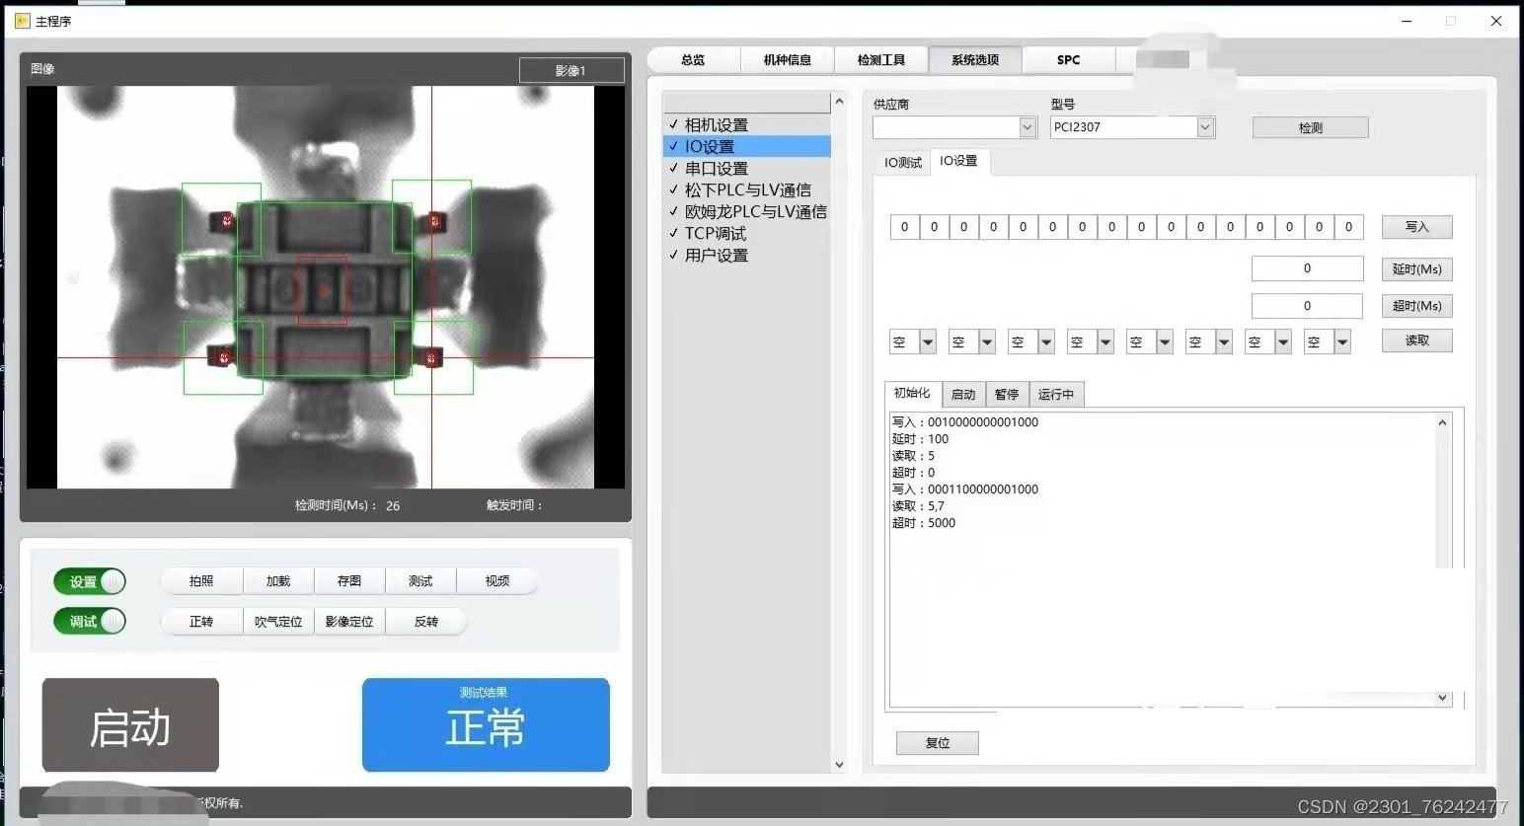
Task: Click the 读取 read button
Action: pos(1416,339)
